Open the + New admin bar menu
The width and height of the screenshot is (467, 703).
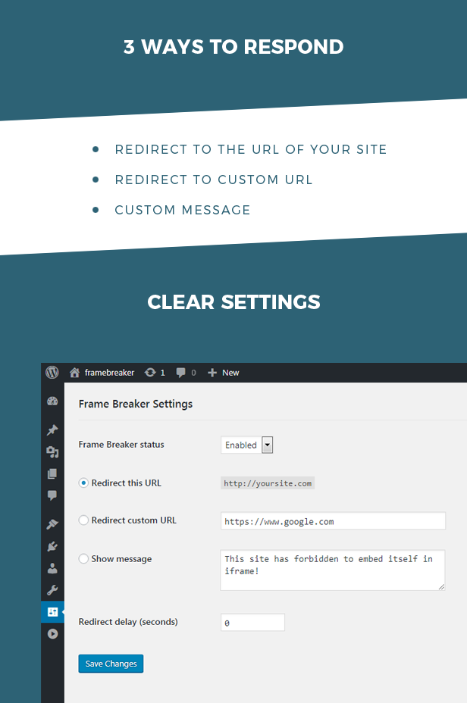point(224,373)
